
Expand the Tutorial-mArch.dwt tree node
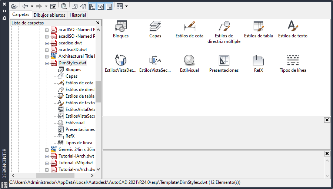[x=47, y=170]
